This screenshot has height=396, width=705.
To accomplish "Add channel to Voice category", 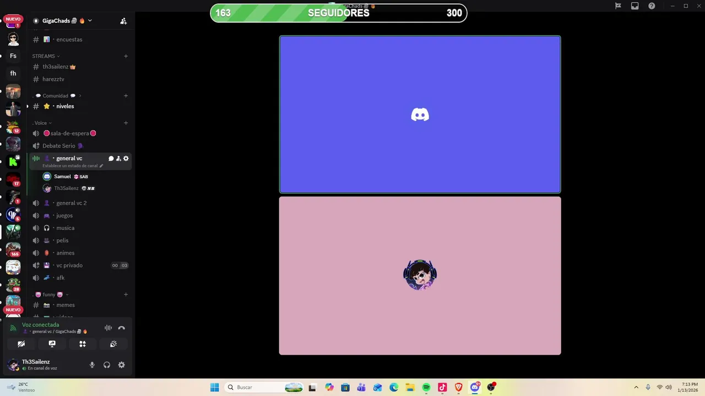I will [x=126, y=123].
